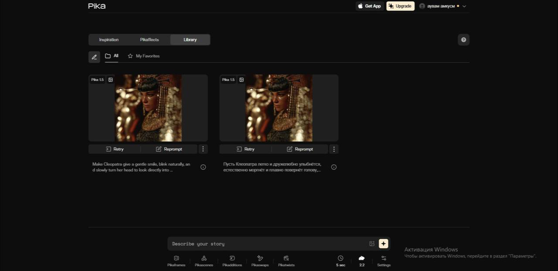The image size is (558, 271).
Task: Reprompt the English-prompt video
Action: point(169,149)
